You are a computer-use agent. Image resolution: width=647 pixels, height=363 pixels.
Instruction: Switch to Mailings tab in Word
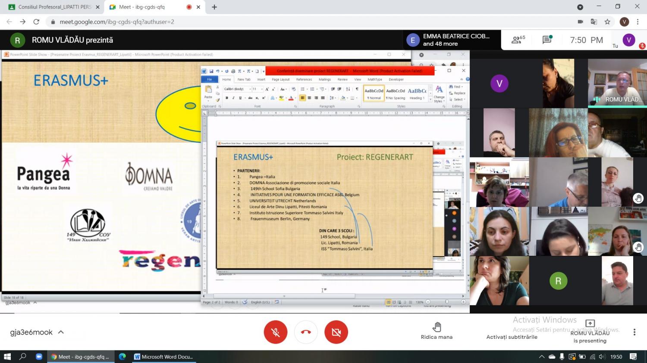325,79
